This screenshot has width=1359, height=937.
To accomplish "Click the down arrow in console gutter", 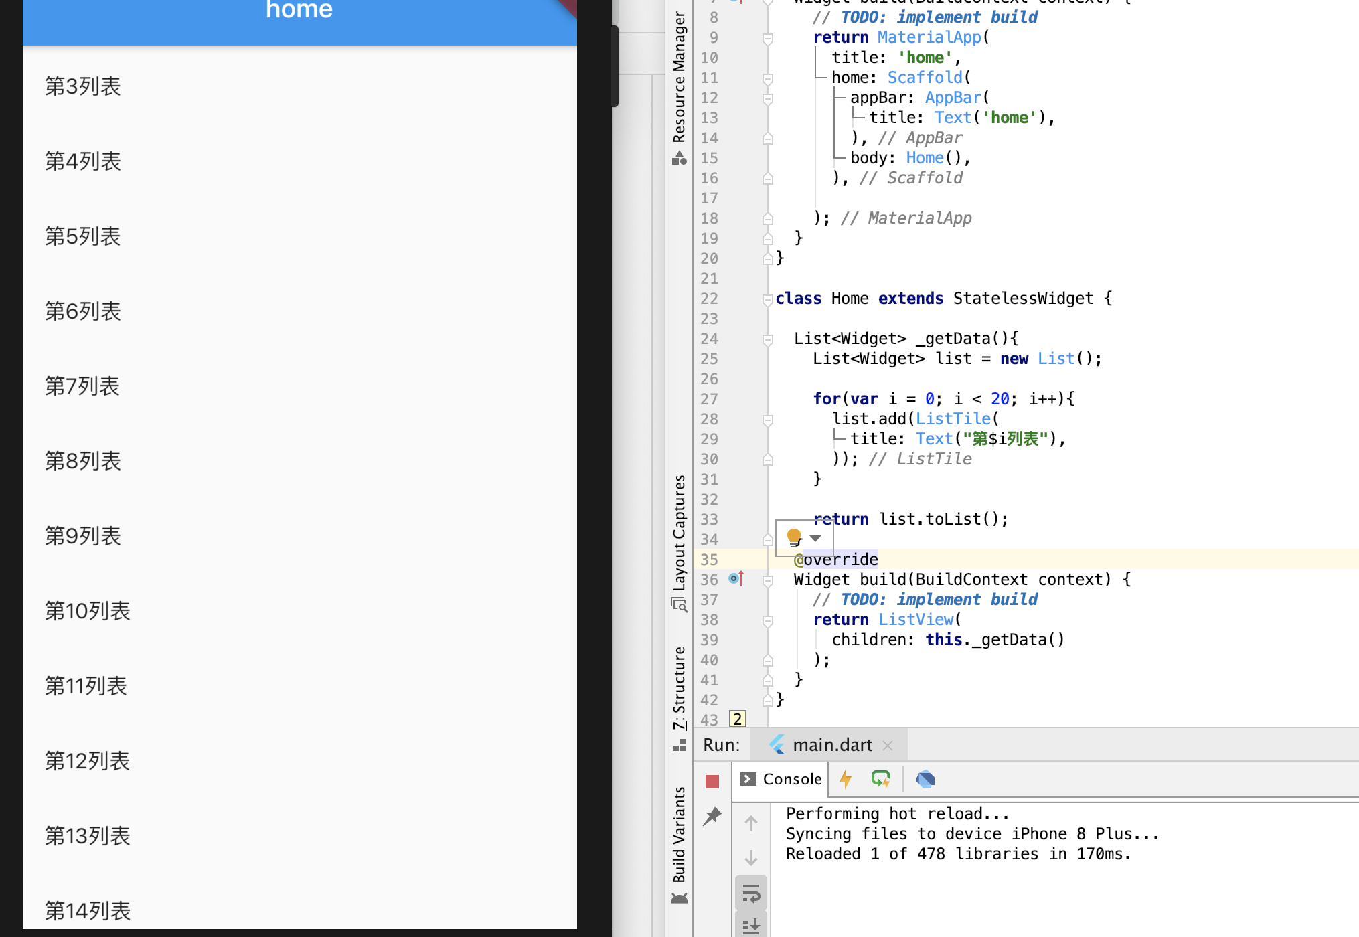I will tap(751, 858).
